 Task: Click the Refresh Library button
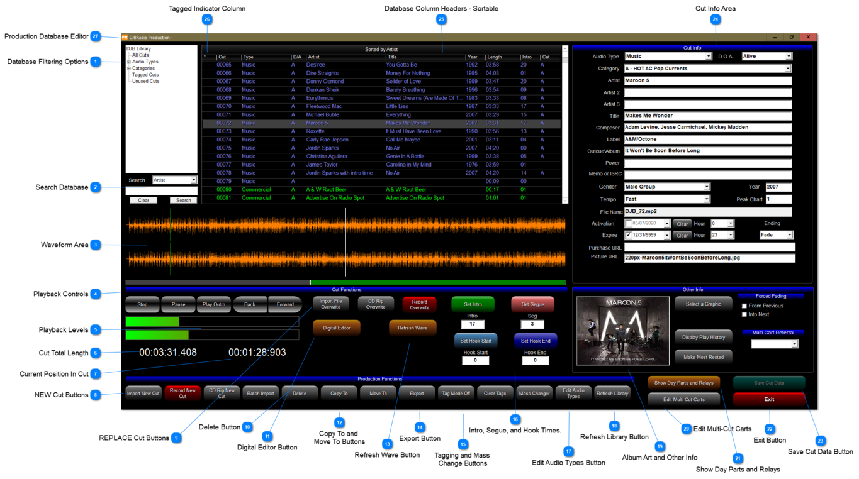pos(612,394)
